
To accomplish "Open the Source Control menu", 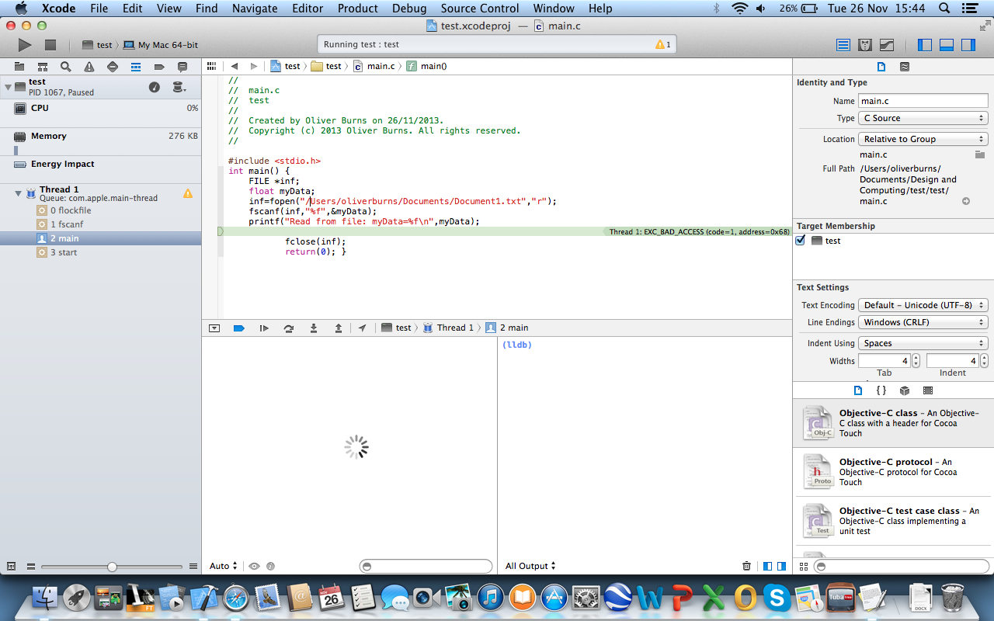I will tap(480, 9).
